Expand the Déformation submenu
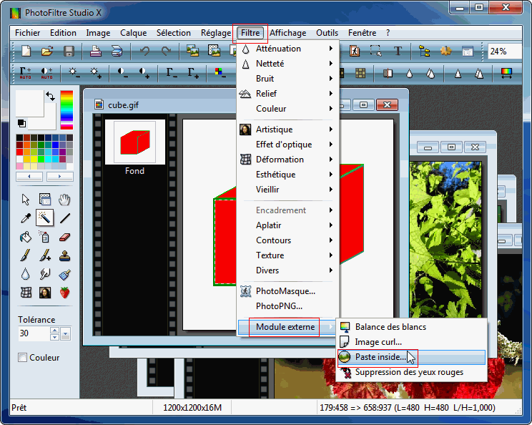Image resolution: width=532 pixels, height=425 pixels. tap(287, 160)
